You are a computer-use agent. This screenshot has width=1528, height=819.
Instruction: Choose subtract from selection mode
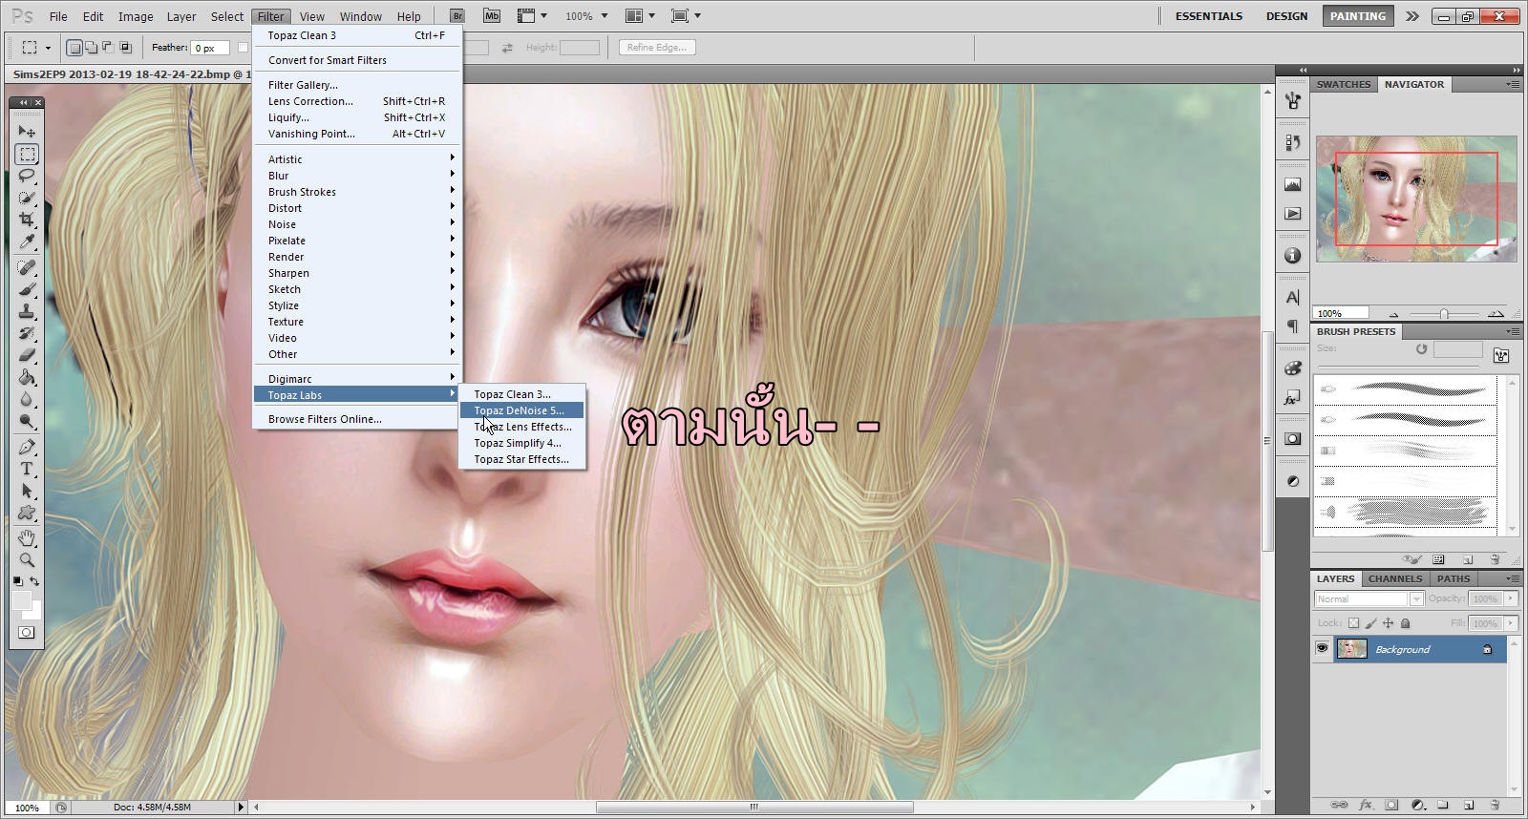tap(108, 47)
